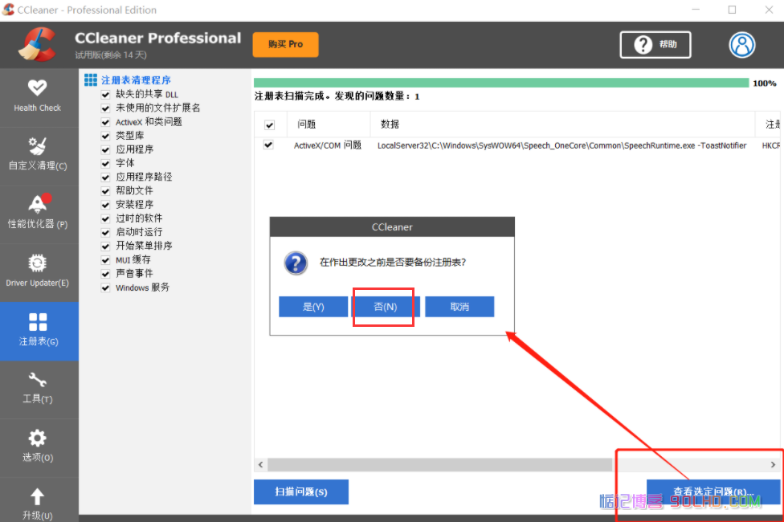Toggle Windows 服务 checkbox
This screenshot has height=522, width=784.
coord(105,288)
